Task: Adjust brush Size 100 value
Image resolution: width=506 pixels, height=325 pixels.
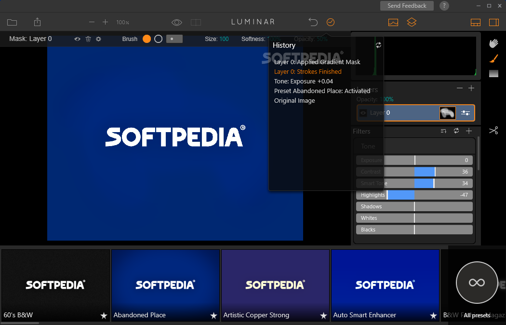Action: point(224,39)
